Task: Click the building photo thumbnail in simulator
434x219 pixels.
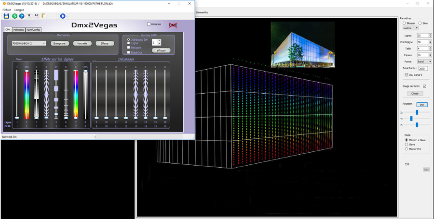Action: click(x=303, y=44)
